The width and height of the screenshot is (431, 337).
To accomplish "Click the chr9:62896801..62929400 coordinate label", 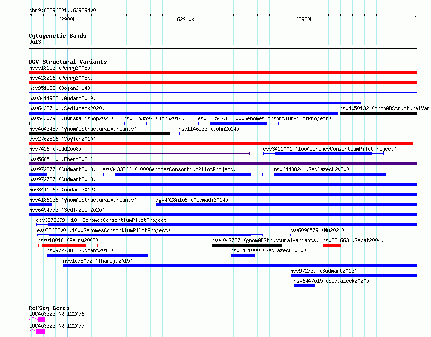I will coord(62,11).
